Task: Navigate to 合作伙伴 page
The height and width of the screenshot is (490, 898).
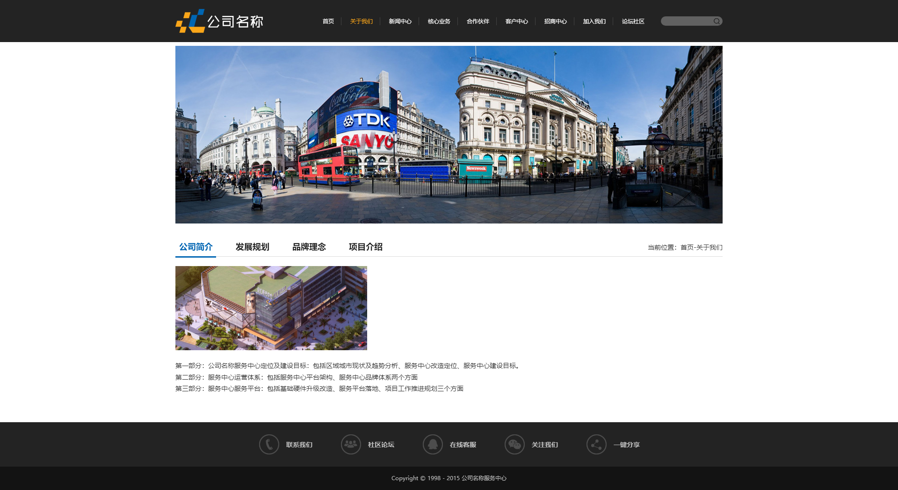Action: point(478,22)
